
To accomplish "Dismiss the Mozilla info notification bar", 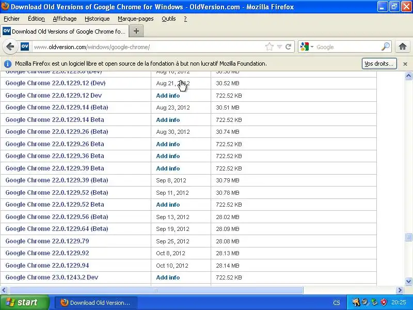I will tap(405, 64).
